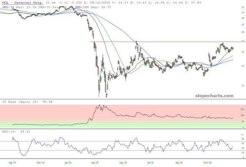This screenshot has height=167, width=246.
Task: Select the Nov '20 date marker
Action: click(208, 163)
